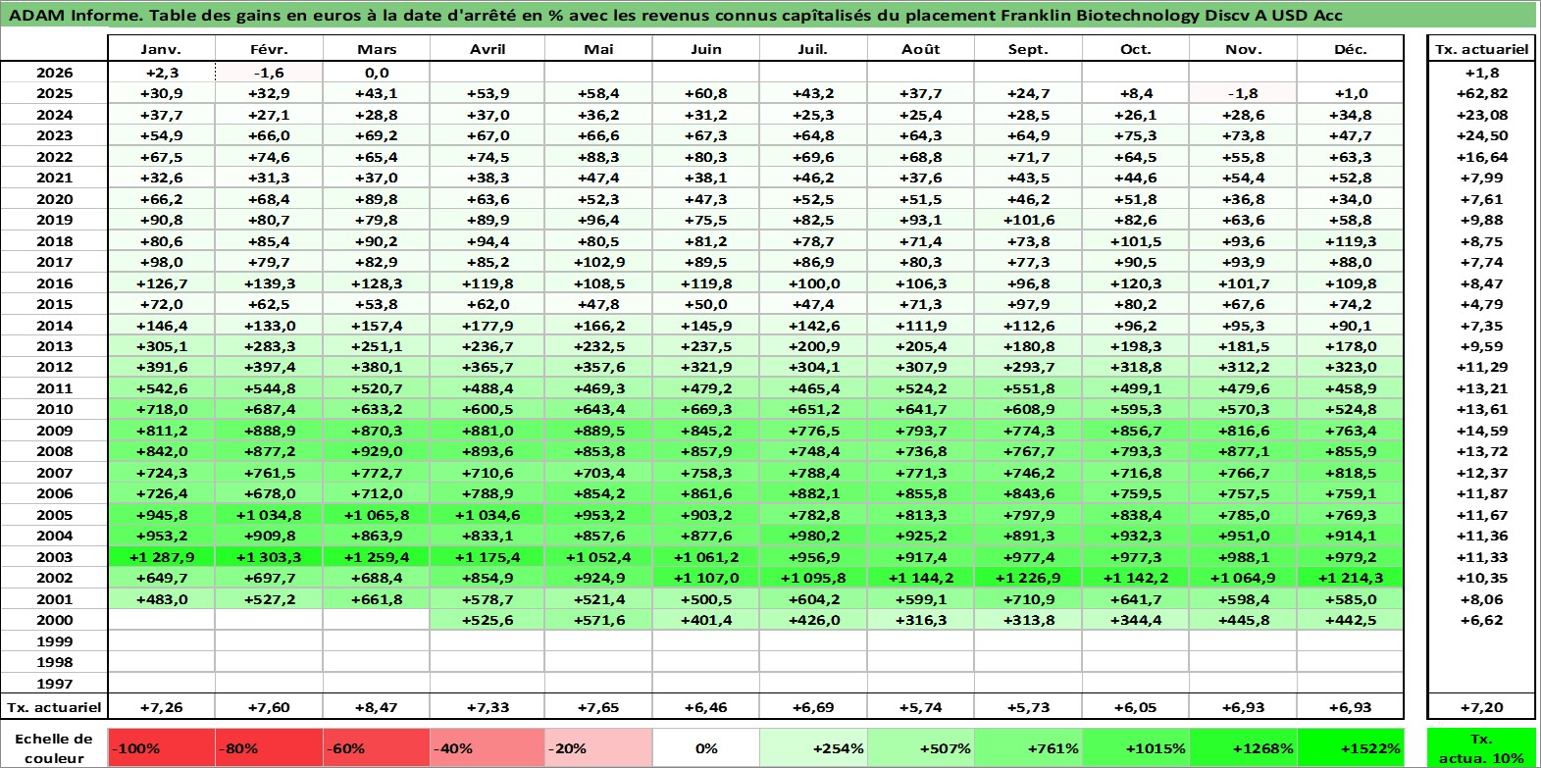Click the 'Juin' column header

[x=705, y=49]
